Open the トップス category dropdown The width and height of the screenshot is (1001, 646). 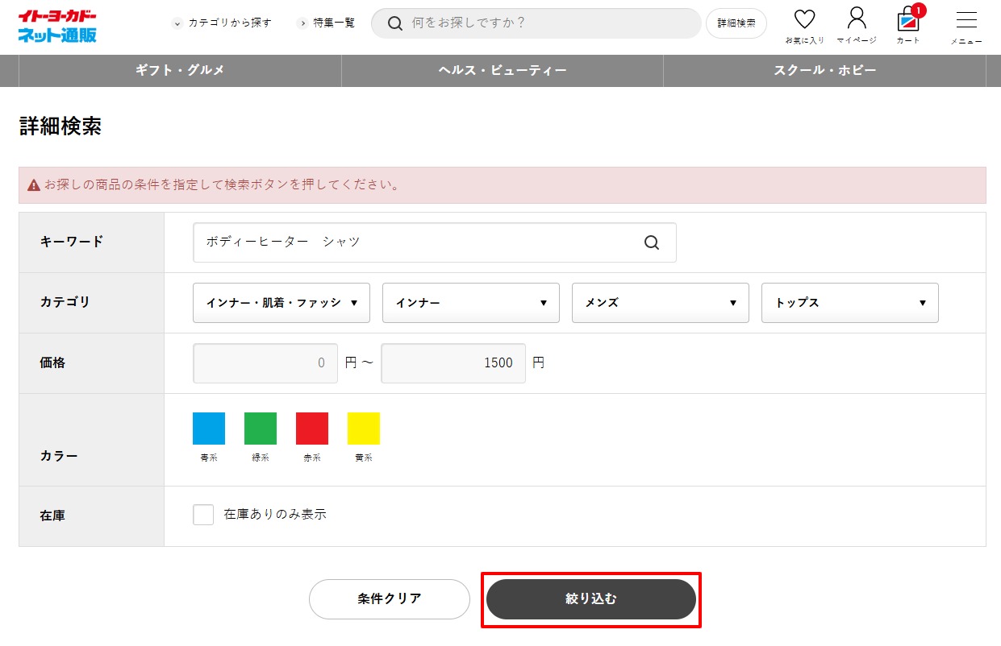click(849, 303)
